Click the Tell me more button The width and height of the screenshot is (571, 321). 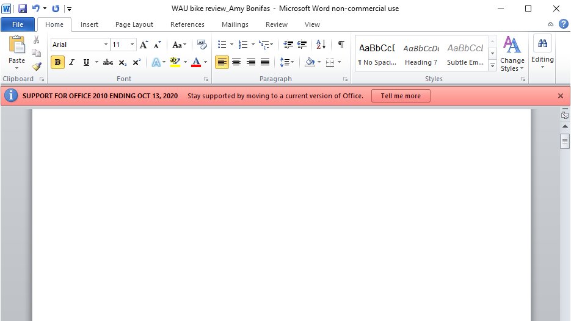click(x=401, y=96)
